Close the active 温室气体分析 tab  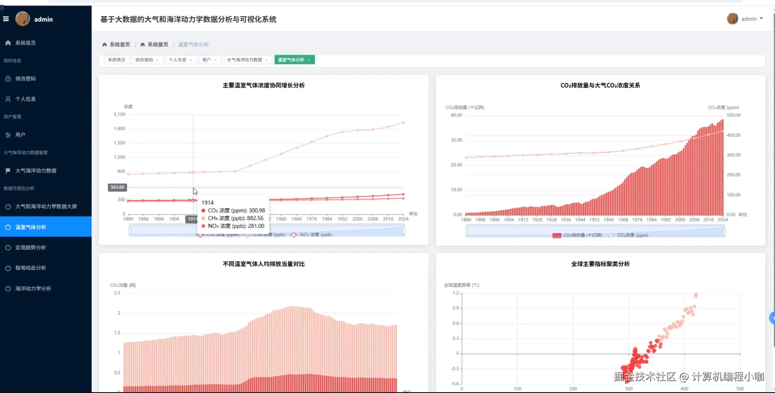(x=309, y=60)
